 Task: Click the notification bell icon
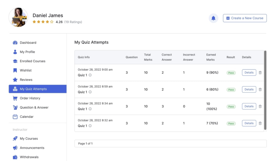(x=213, y=18)
